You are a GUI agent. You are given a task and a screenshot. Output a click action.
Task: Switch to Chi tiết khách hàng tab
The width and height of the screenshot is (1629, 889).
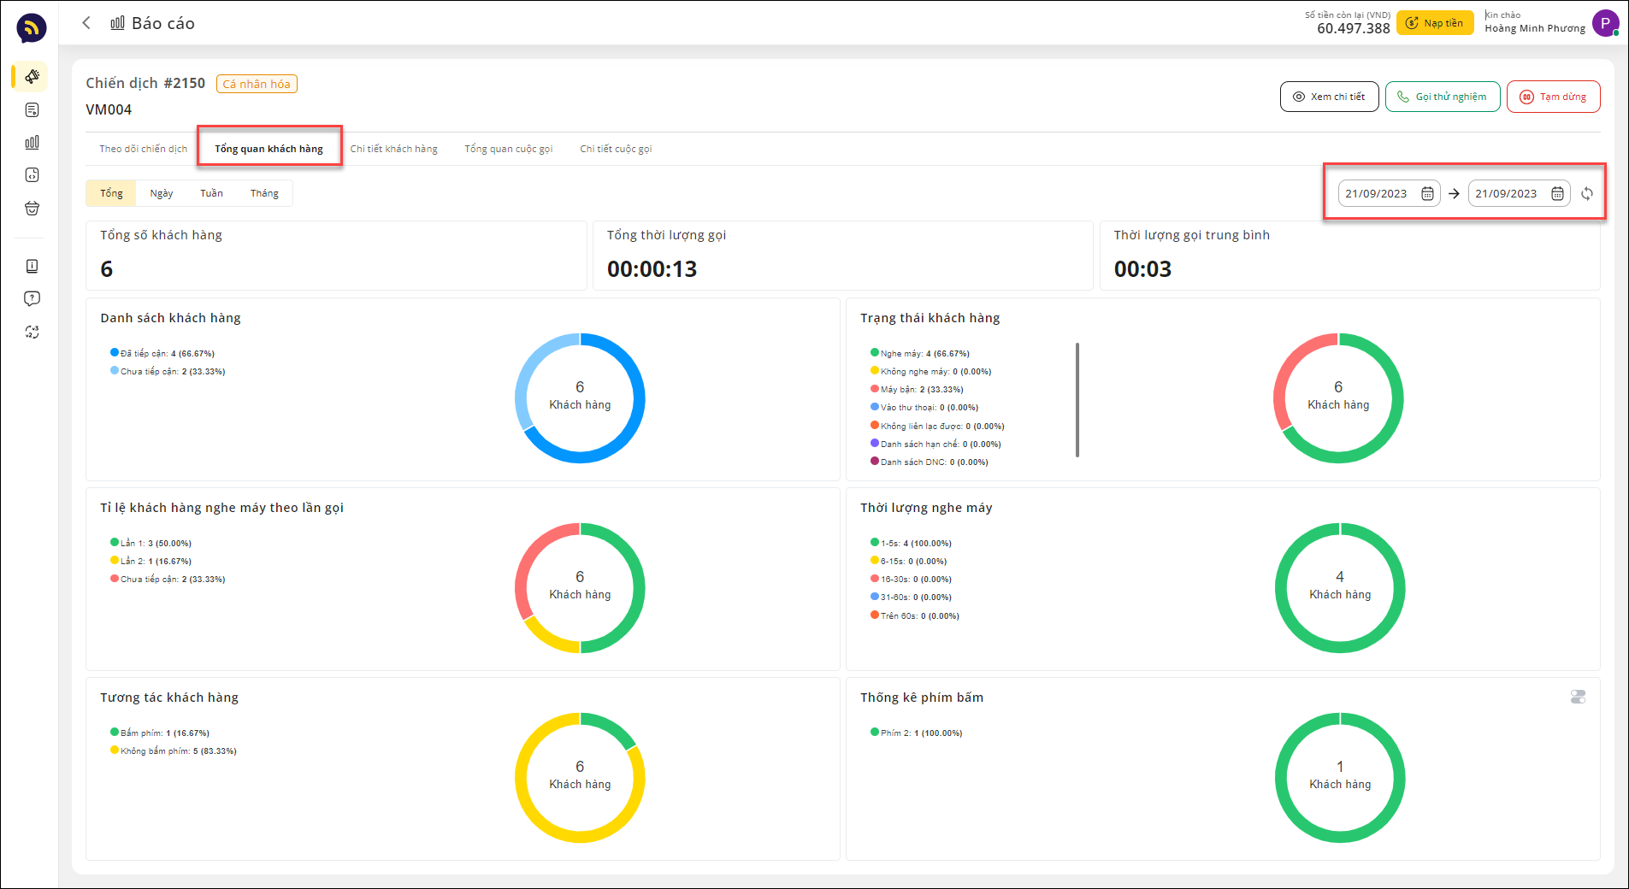coord(393,149)
